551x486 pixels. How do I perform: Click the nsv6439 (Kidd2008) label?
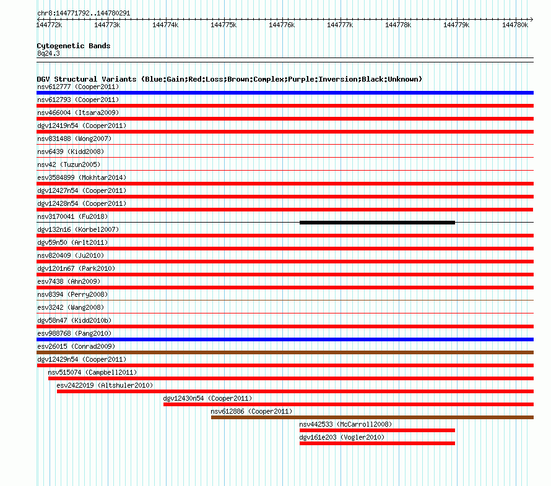(x=71, y=151)
